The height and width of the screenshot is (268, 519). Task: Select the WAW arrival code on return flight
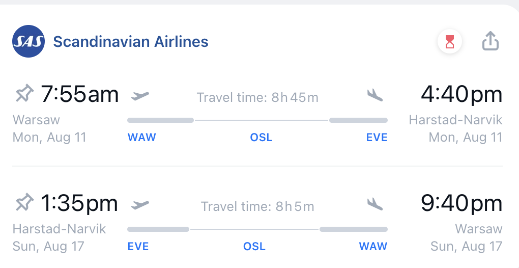coord(373,246)
